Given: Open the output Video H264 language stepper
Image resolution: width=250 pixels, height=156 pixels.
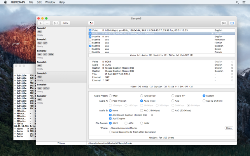Looking at the screenshot, I should pos(232,62).
